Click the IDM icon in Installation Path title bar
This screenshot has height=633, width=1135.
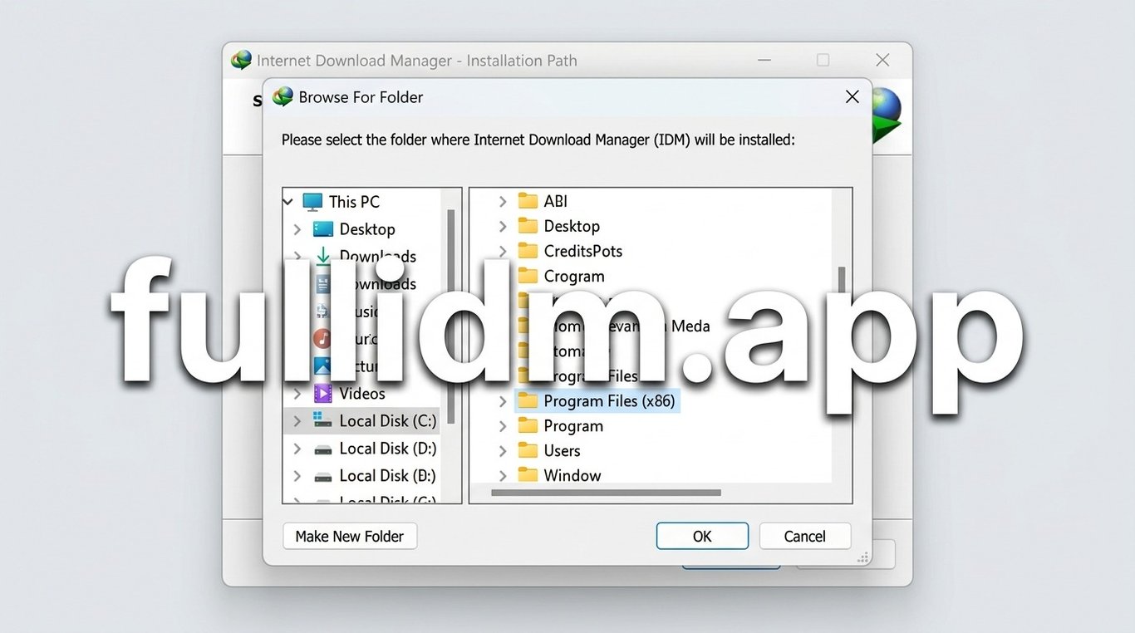[x=241, y=61]
